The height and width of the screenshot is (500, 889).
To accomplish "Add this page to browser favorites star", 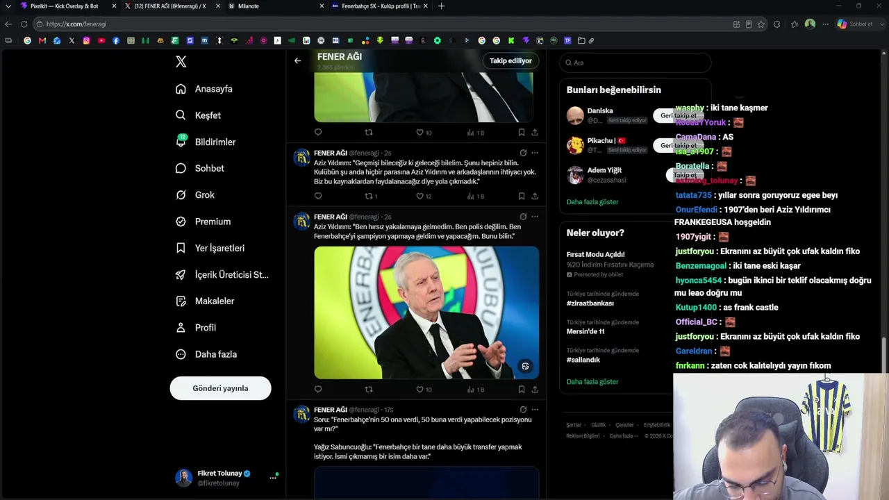I will click(x=761, y=24).
